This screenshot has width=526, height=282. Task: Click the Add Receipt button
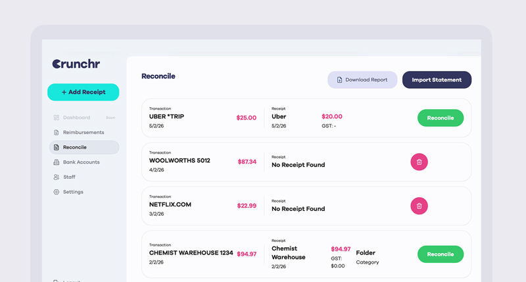point(84,92)
